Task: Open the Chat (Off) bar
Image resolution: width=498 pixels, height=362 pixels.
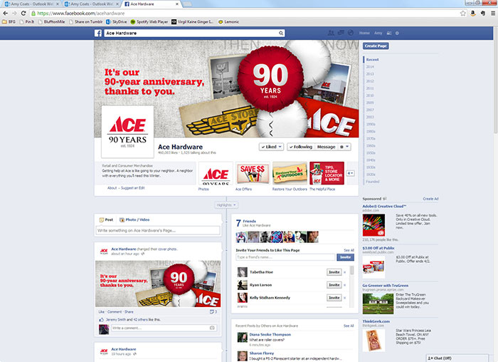Action: 457,358
